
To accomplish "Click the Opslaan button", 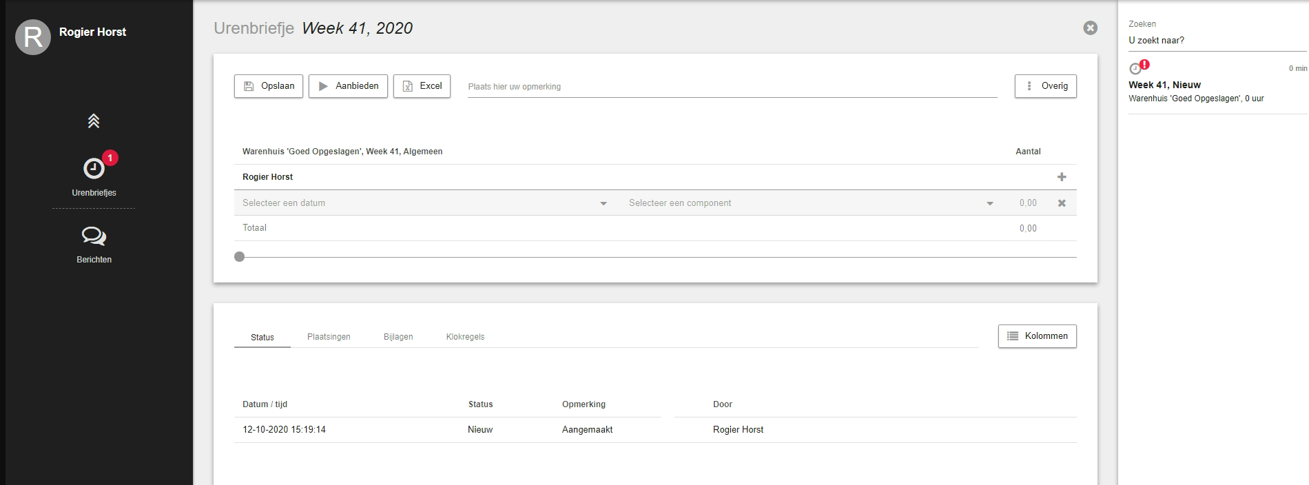I will pos(269,86).
